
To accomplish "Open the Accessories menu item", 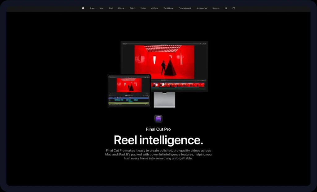I will 202,8.
